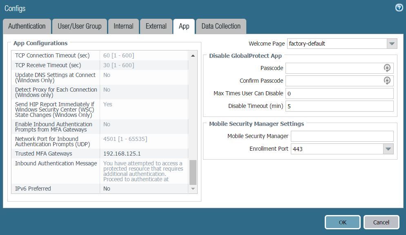Change the IPv6 Preferred value
This screenshot has height=235, width=406.
144,189
